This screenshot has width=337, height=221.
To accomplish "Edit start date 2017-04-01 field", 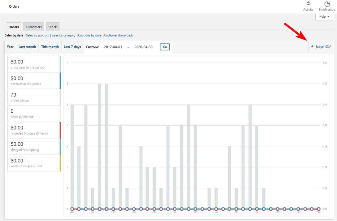I will pos(113,47).
